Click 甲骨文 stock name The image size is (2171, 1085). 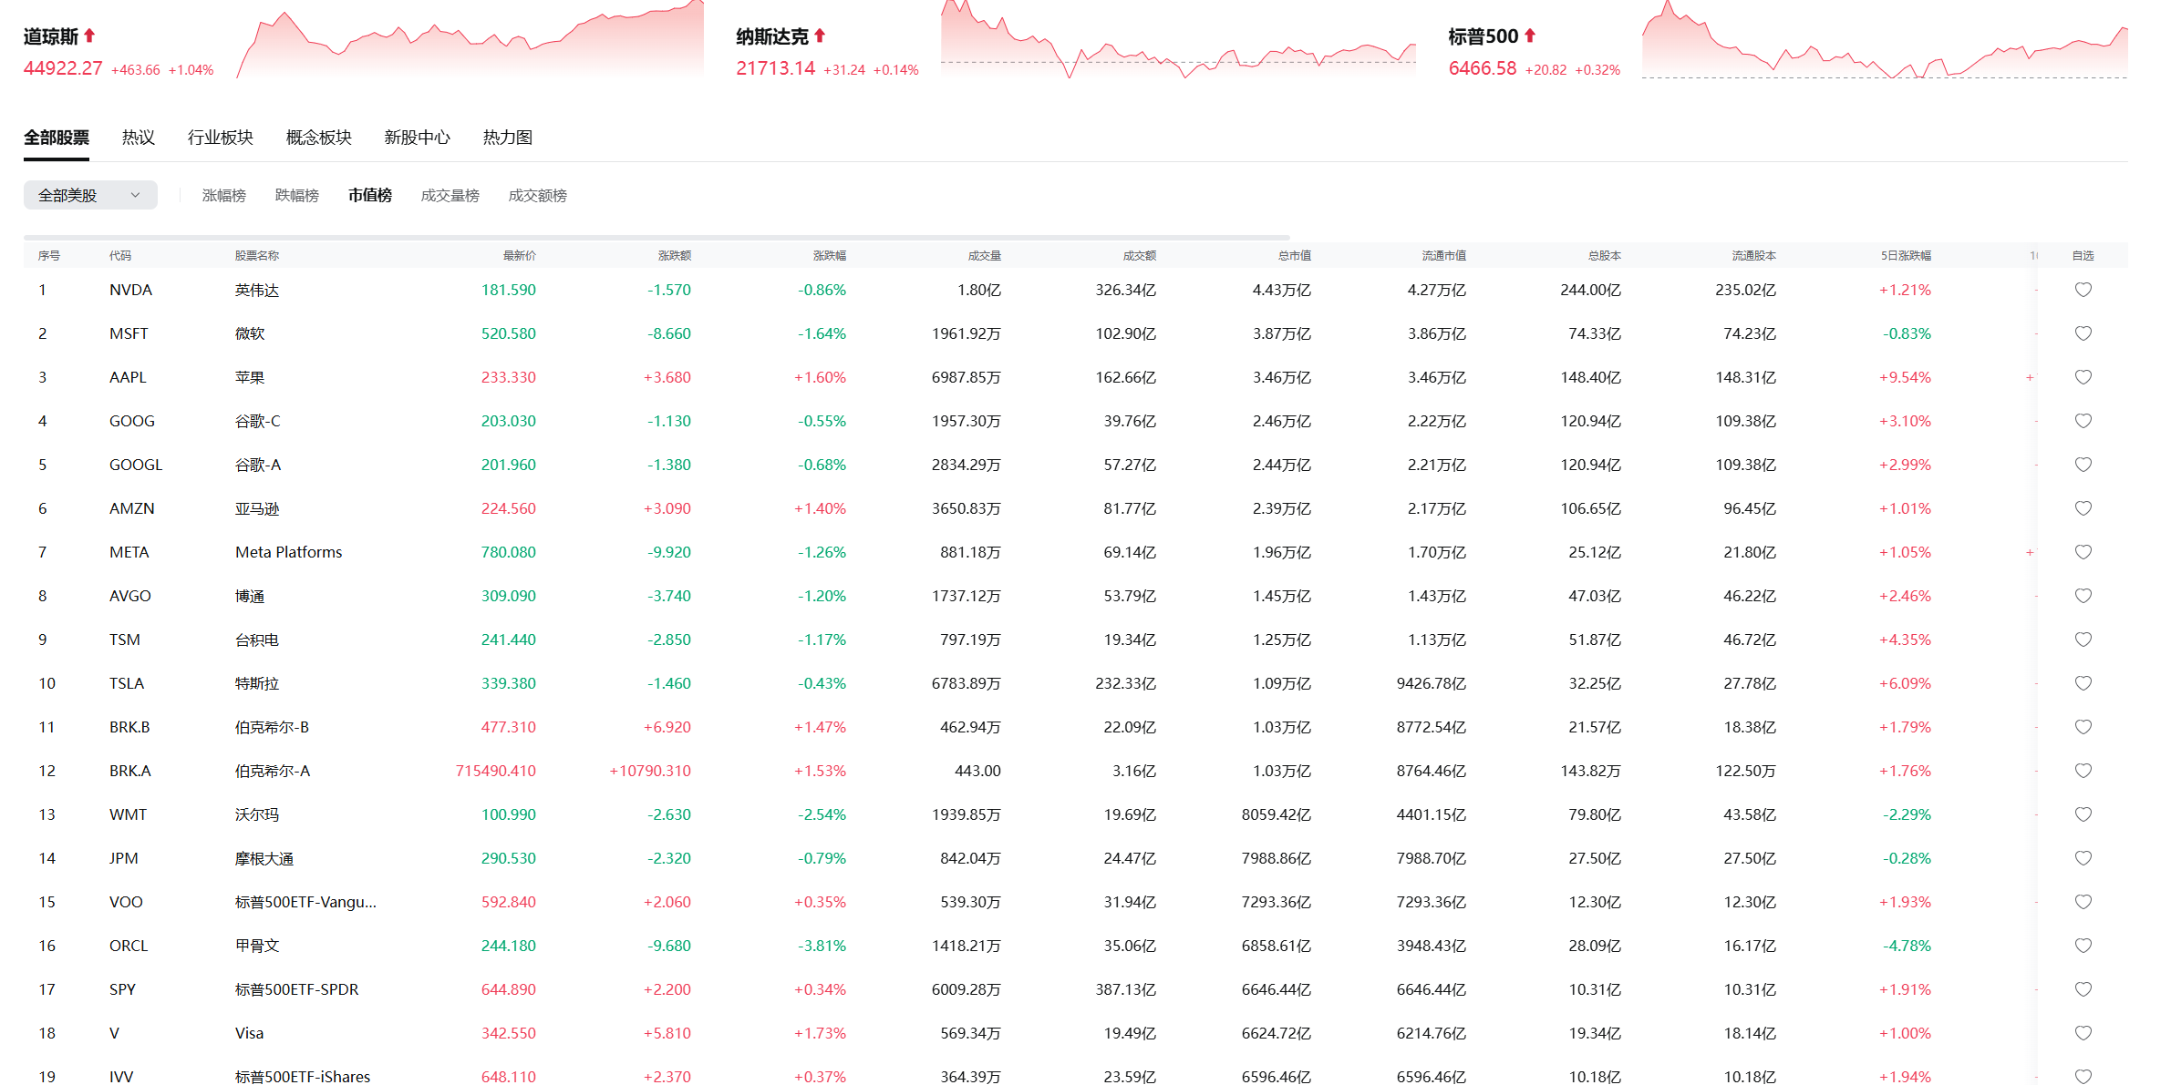257,946
